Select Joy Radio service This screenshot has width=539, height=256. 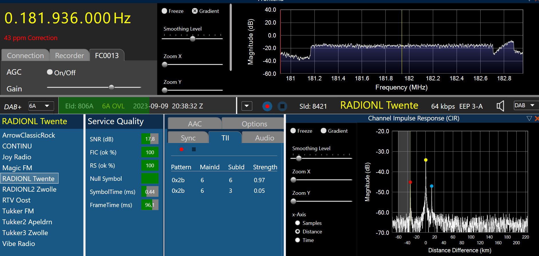pyautogui.click(x=17, y=157)
